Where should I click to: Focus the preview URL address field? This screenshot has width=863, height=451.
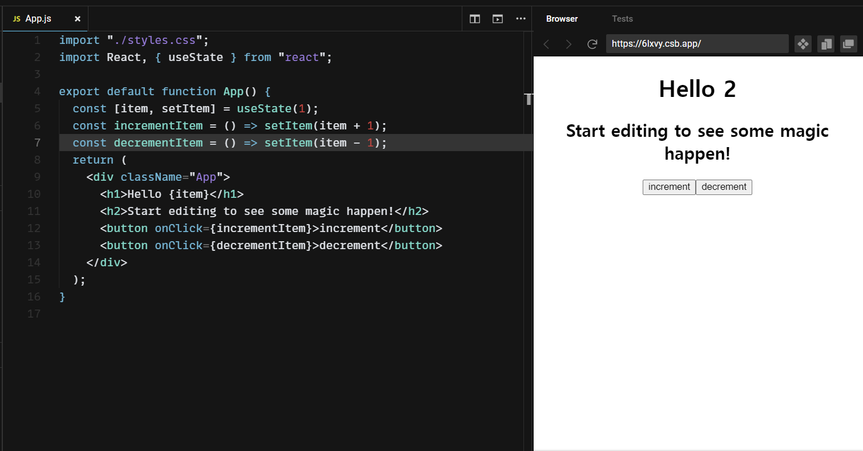coord(697,44)
